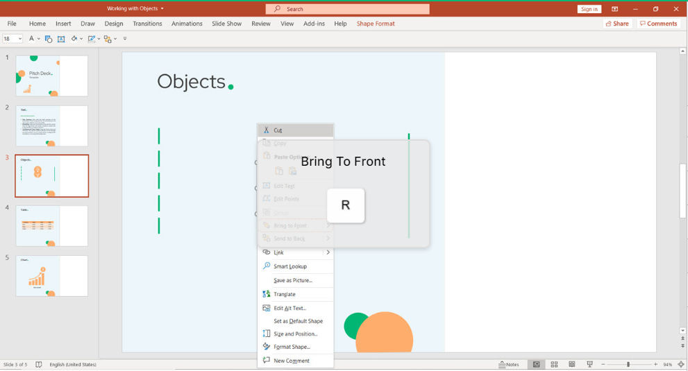Click the zoom percentage 94%

click(667, 365)
